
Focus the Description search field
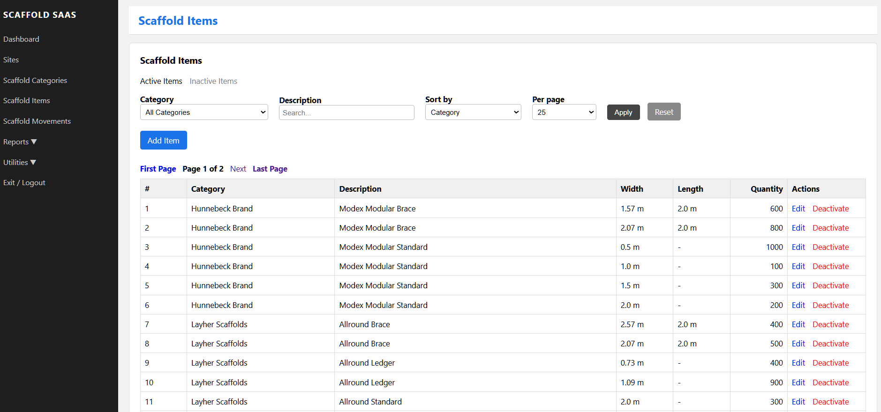pos(346,113)
